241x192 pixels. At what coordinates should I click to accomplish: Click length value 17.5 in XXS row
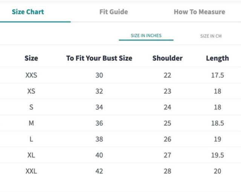tap(217, 75)
